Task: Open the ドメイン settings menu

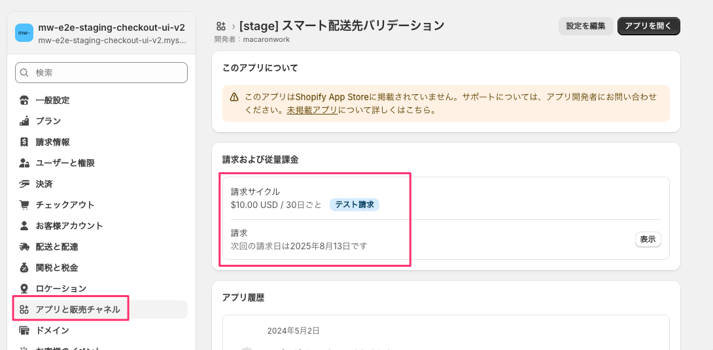Action: 101,330
